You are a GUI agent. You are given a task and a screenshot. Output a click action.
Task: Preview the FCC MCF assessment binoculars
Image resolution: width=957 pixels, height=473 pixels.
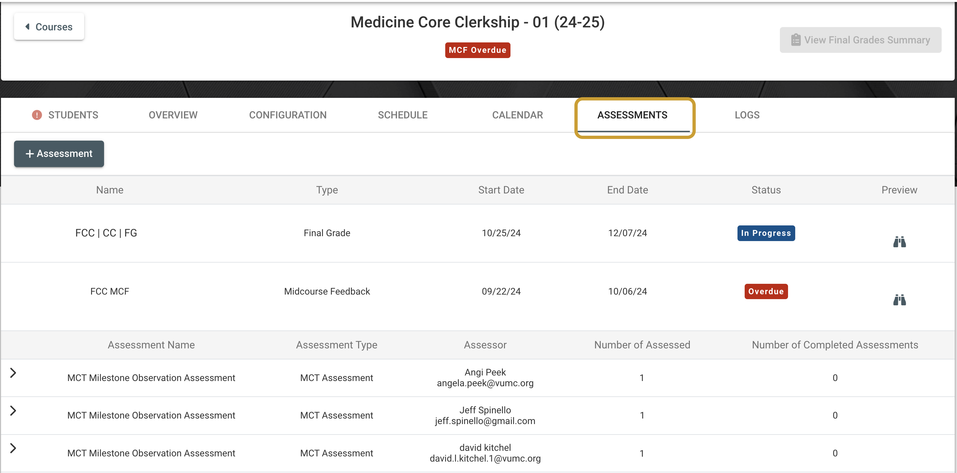pyautogui.click(x=899, y=300)
